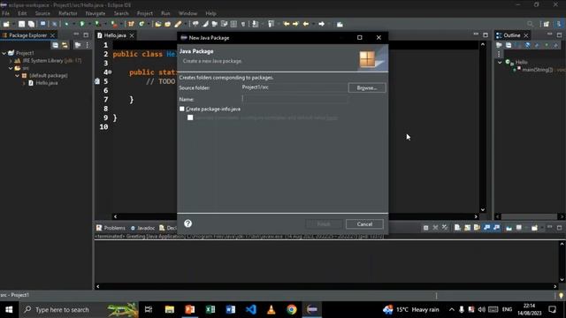Open the Project menu
The height and width of the screenshot is (318, 566).
click(145, 13)
